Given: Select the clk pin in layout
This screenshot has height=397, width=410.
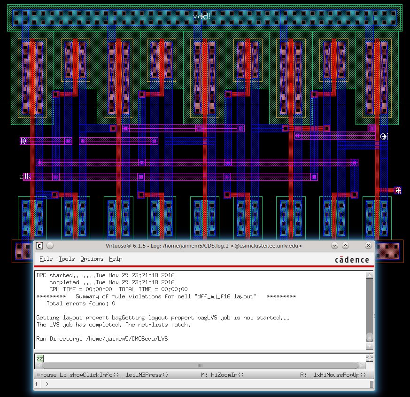Looking at the screenshot, I should [x=26, y=177].
